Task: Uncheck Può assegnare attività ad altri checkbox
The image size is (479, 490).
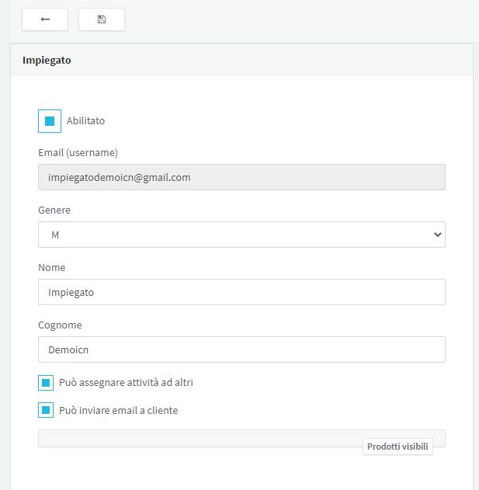Action: point(46,383)
